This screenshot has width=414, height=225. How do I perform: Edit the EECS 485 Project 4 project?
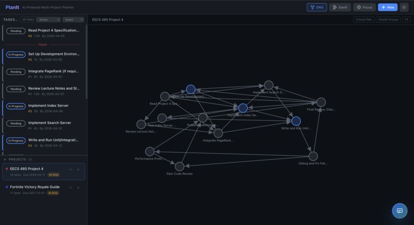[70, 170]
